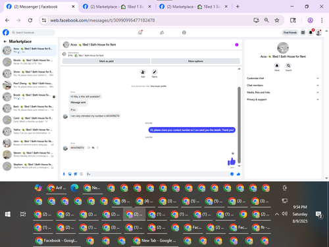
Task: Open Carol's Marketplace conversation
Action: pos(29,120)
